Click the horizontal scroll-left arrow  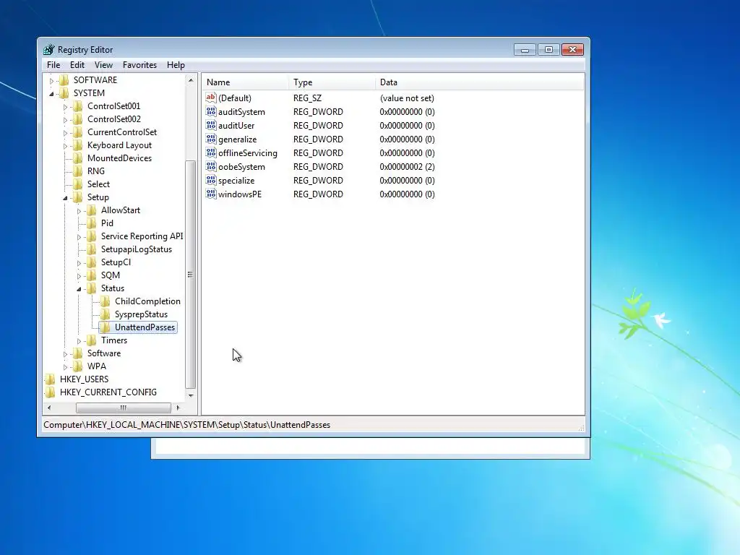coord(49,408)
